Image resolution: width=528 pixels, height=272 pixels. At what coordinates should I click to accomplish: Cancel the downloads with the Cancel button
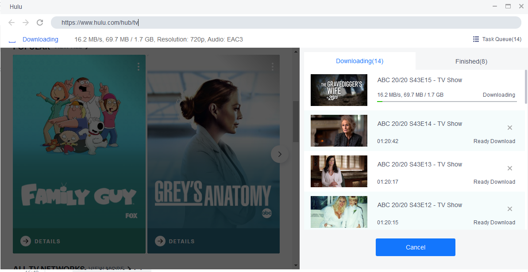(x=416, y=247)
